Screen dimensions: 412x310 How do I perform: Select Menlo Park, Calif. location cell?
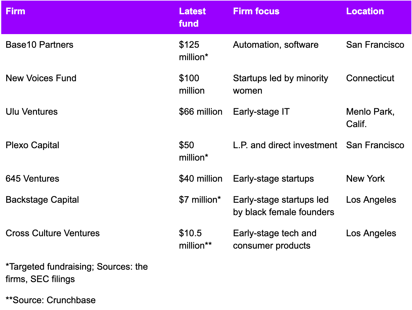[x=370, y=118]
